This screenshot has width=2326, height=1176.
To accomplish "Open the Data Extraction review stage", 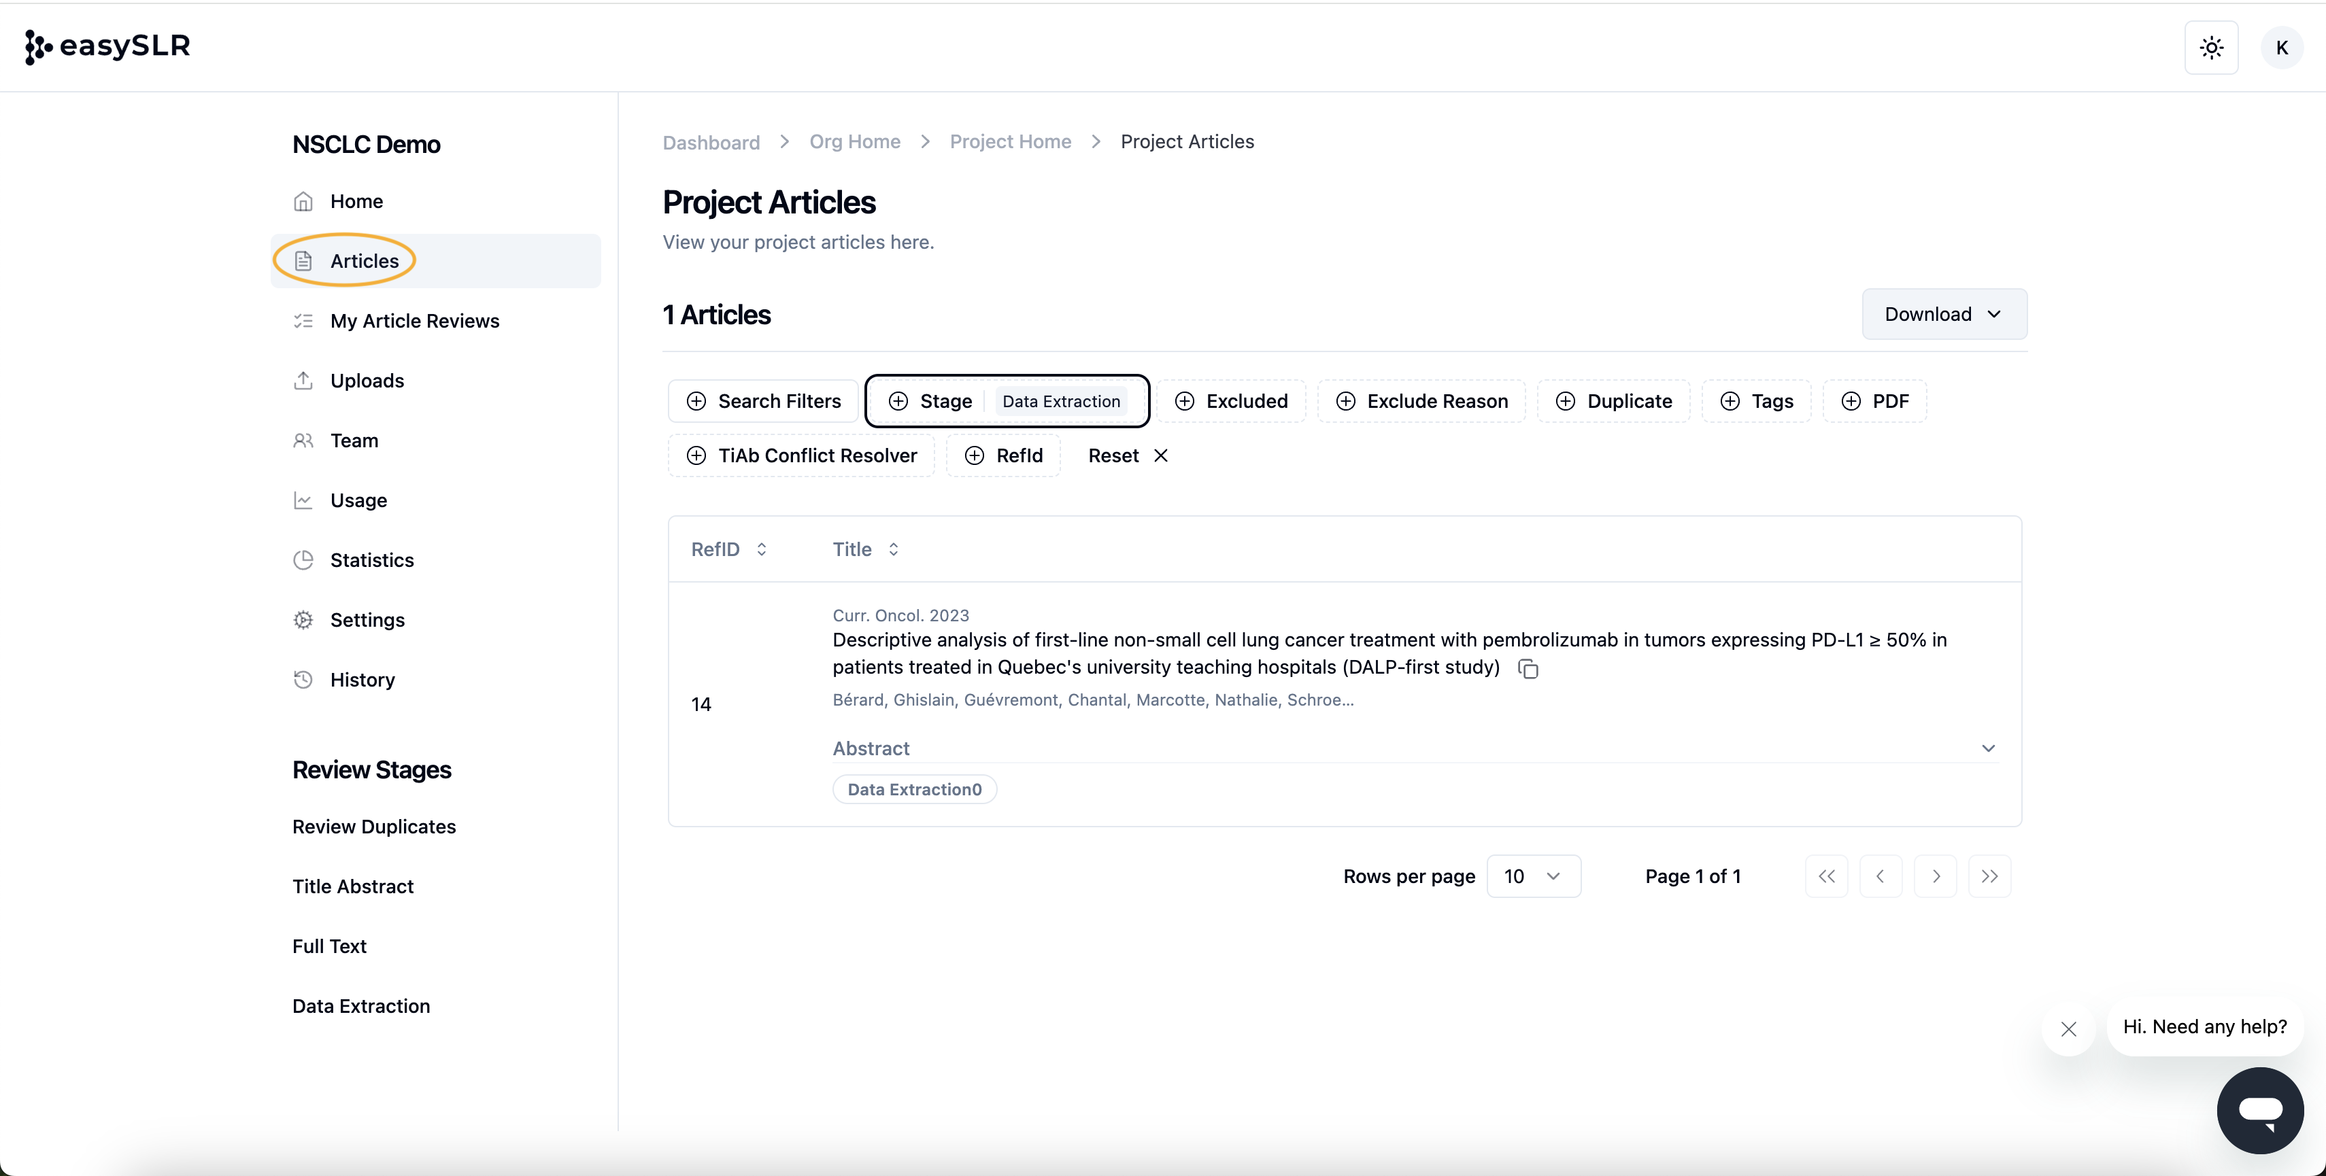I will [x=361, y=1005].
